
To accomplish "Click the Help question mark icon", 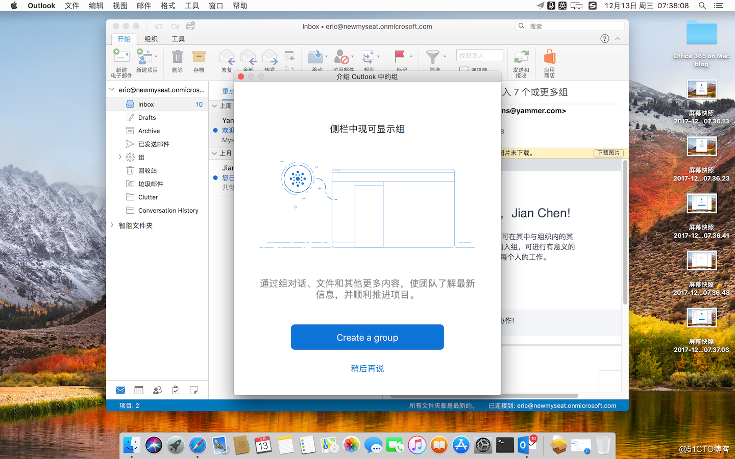I will pos(605,39).
